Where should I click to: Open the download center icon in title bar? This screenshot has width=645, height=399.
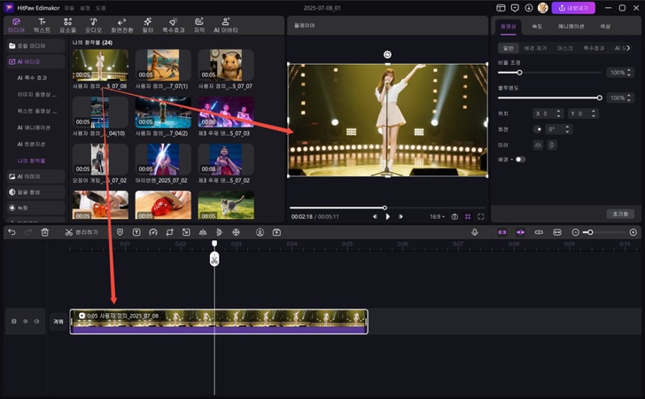[x=529, y=8]
